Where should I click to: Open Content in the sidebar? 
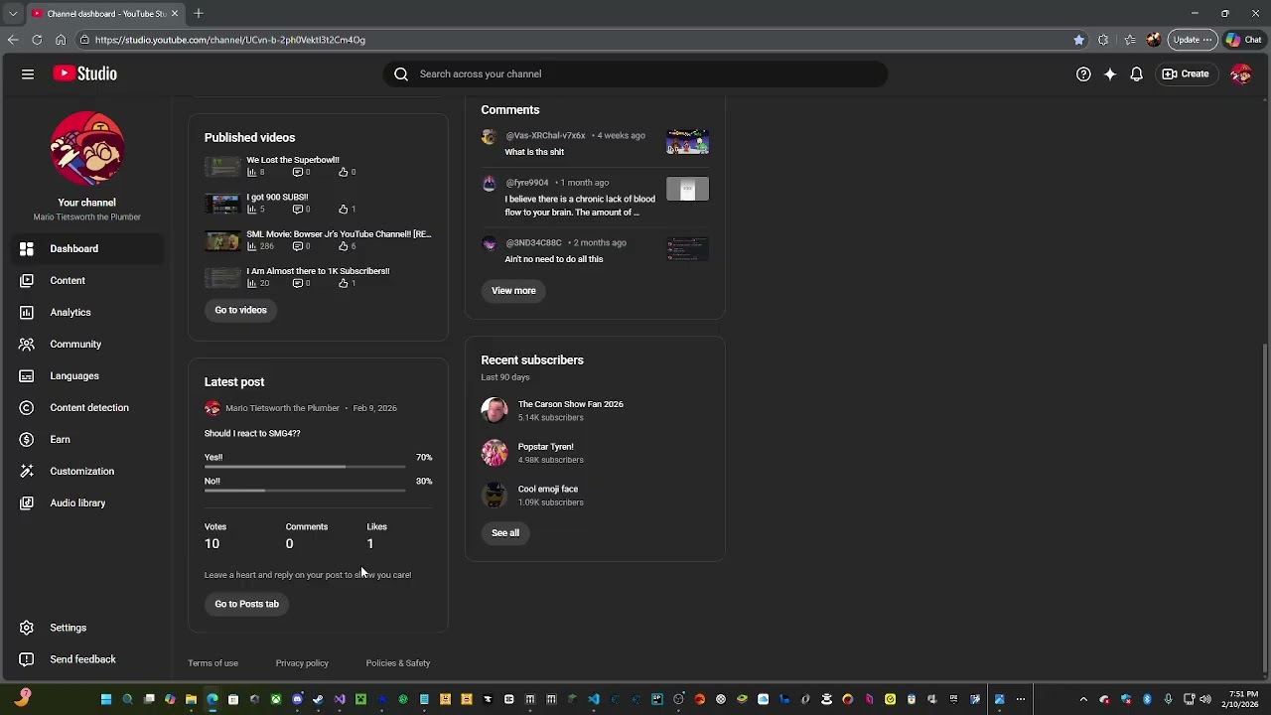pos(86,280)
